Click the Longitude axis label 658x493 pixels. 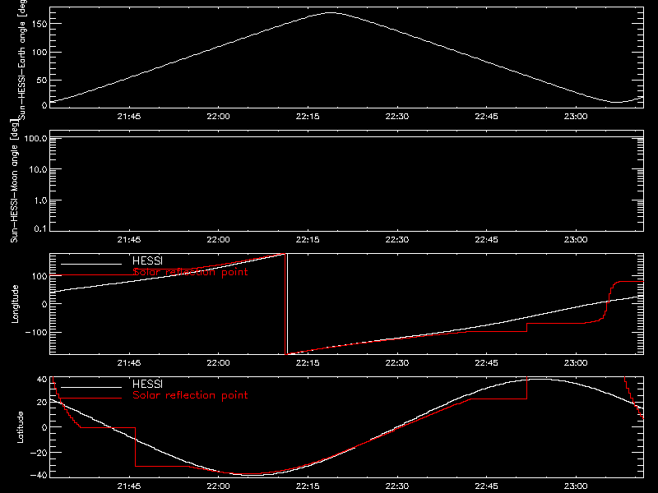tap(15, 304)
